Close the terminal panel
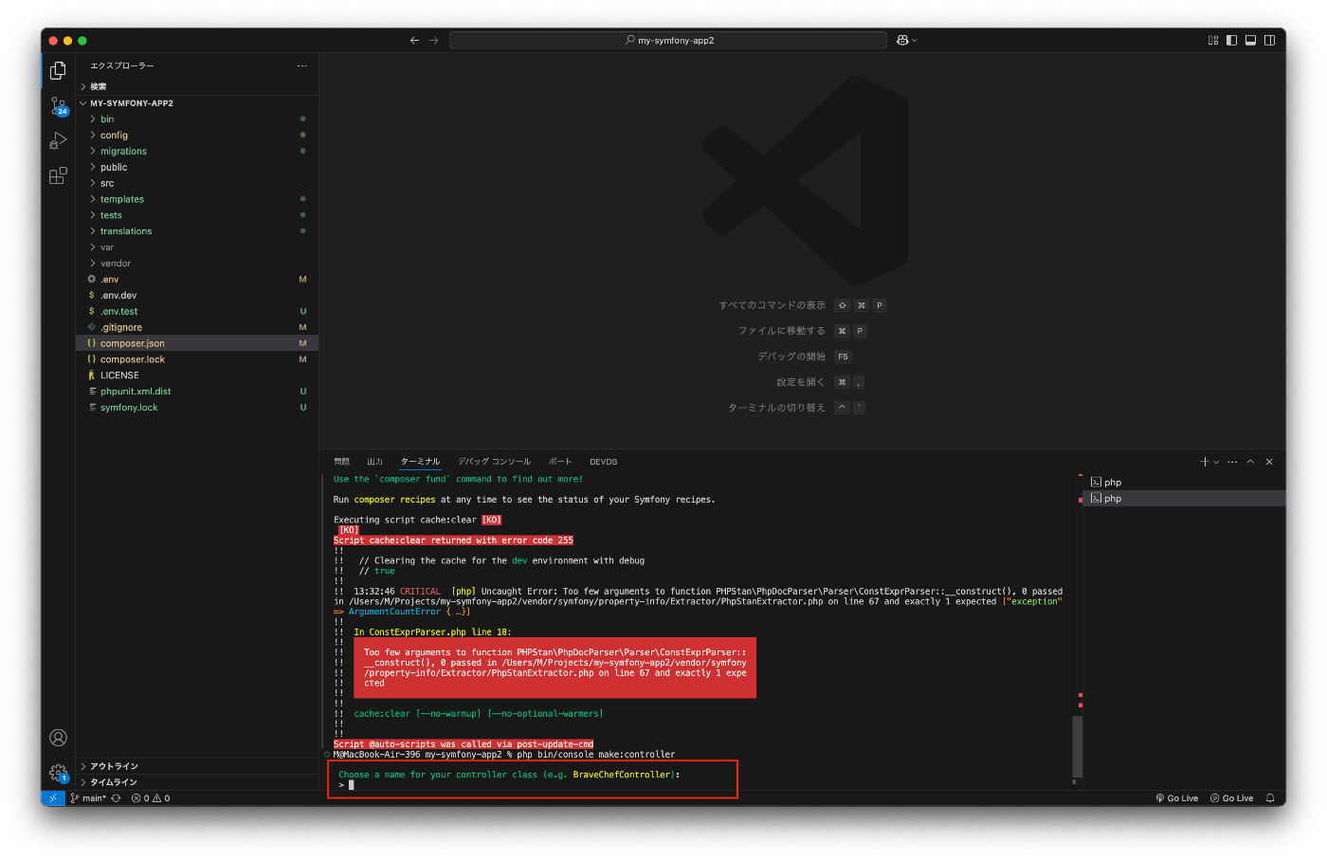The image size is (1327, 860). [1269, 462]
